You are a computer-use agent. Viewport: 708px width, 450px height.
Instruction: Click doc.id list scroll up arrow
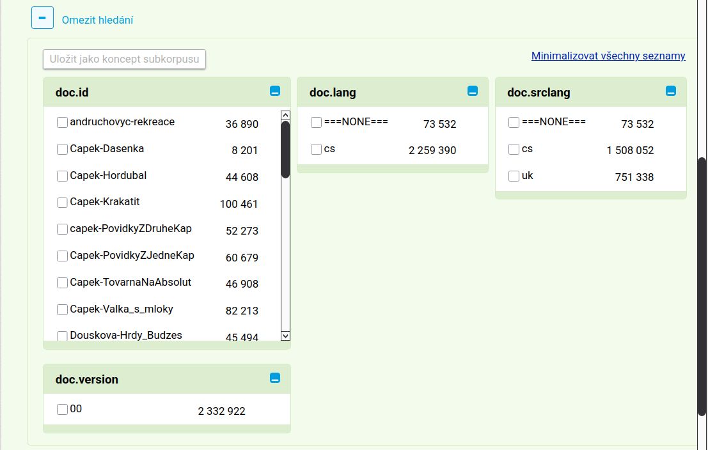coord(285,116)
